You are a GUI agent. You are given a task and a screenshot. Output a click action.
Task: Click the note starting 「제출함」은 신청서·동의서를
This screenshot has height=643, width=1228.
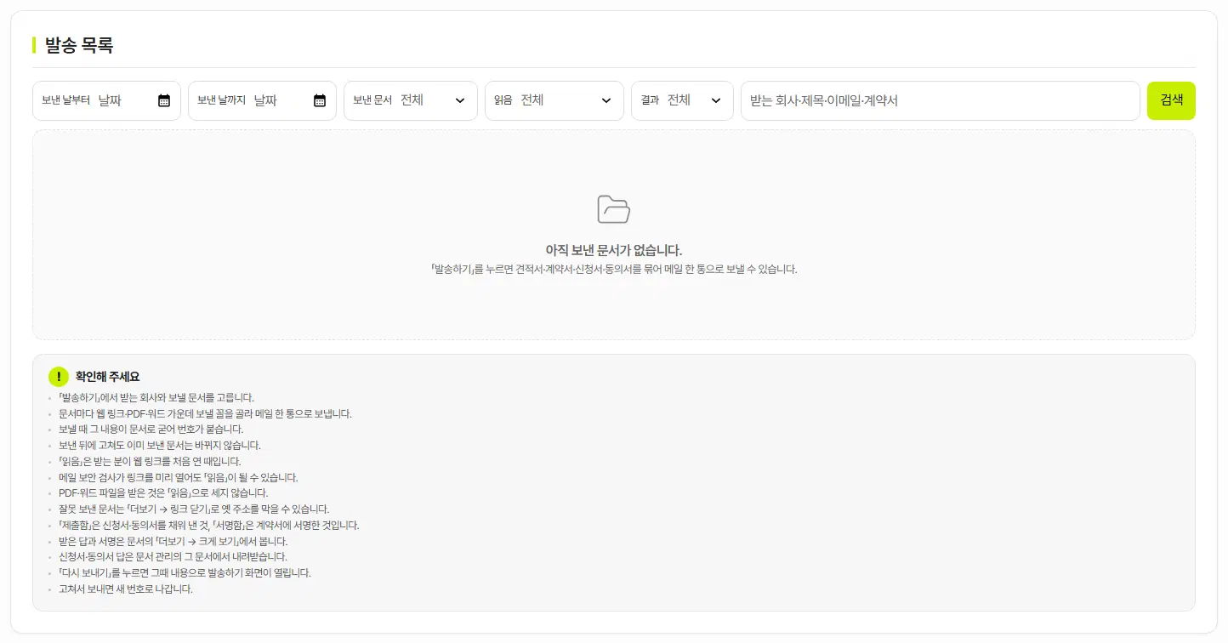[x=209, y=526]
